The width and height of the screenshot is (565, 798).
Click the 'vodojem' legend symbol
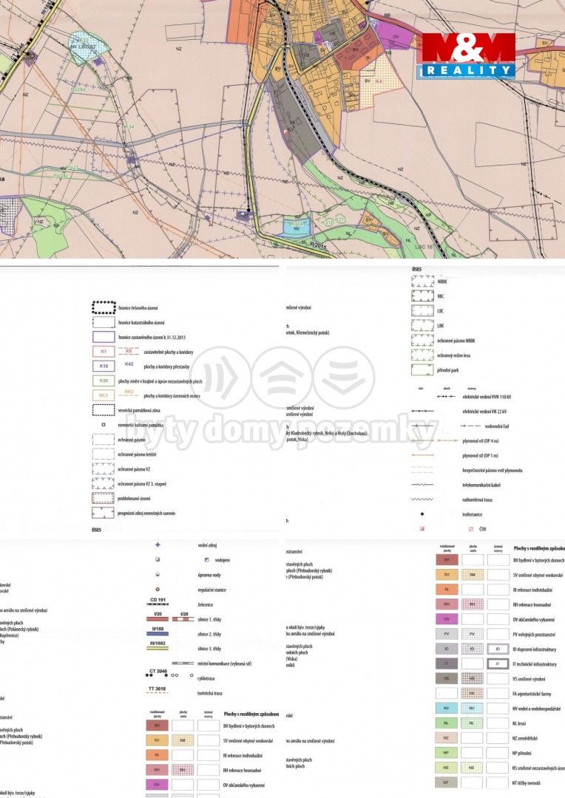pyautogui.click(x=207, y=560)
